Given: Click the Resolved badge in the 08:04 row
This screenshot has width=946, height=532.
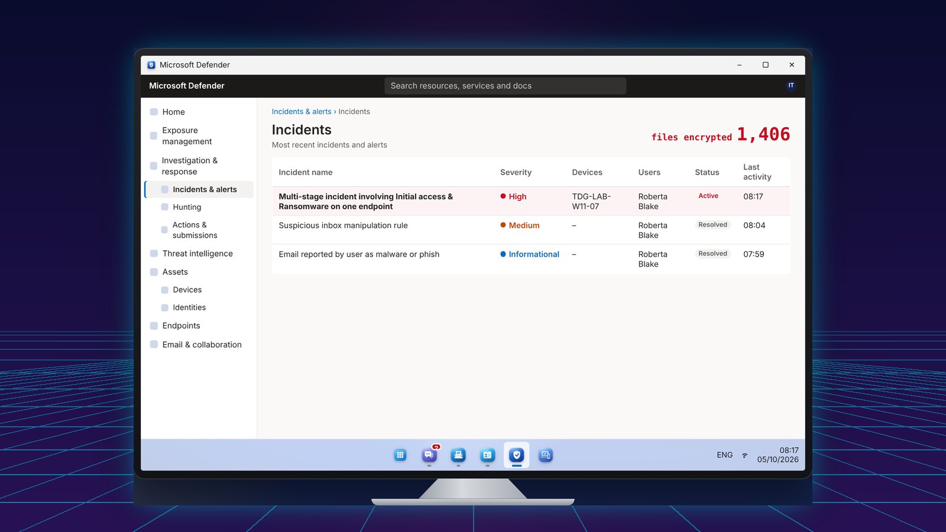Looking at the screenshot, I should tap(712, 225).
